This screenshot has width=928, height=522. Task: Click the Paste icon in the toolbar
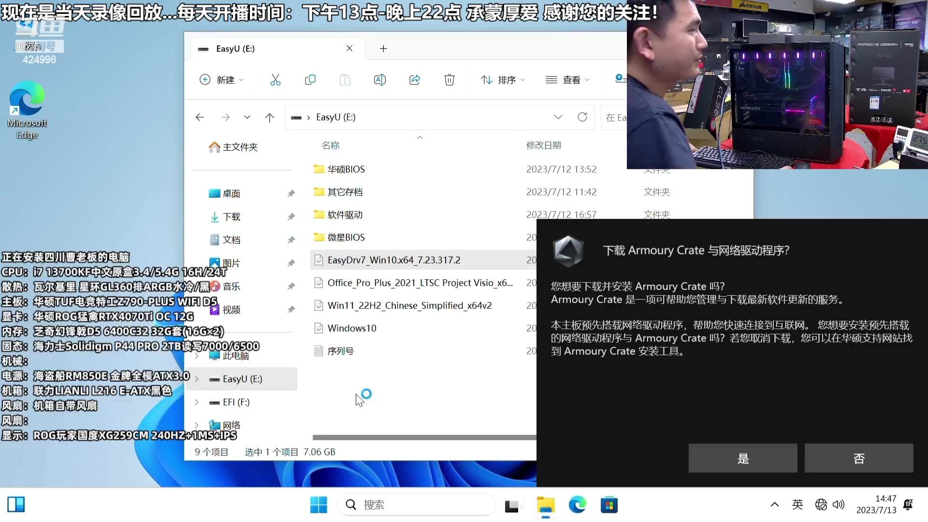[x=345, y=80]
